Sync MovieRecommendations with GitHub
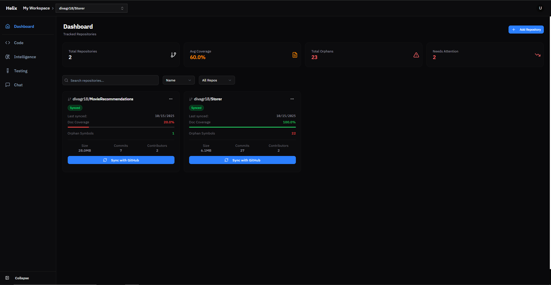This screenshot has height=285, width=551. tap(121, 160)
